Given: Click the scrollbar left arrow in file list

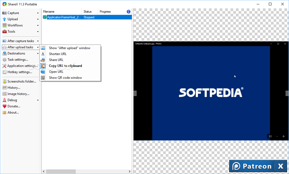Looking at the screenshot, I should click(44, 171).
